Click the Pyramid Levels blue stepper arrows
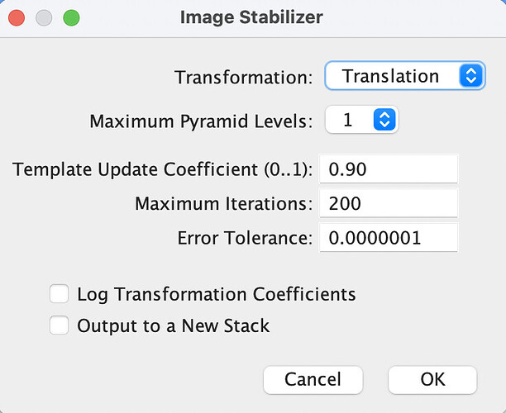Viewport: 506px width, 413px height. click(x=384, y=121)
